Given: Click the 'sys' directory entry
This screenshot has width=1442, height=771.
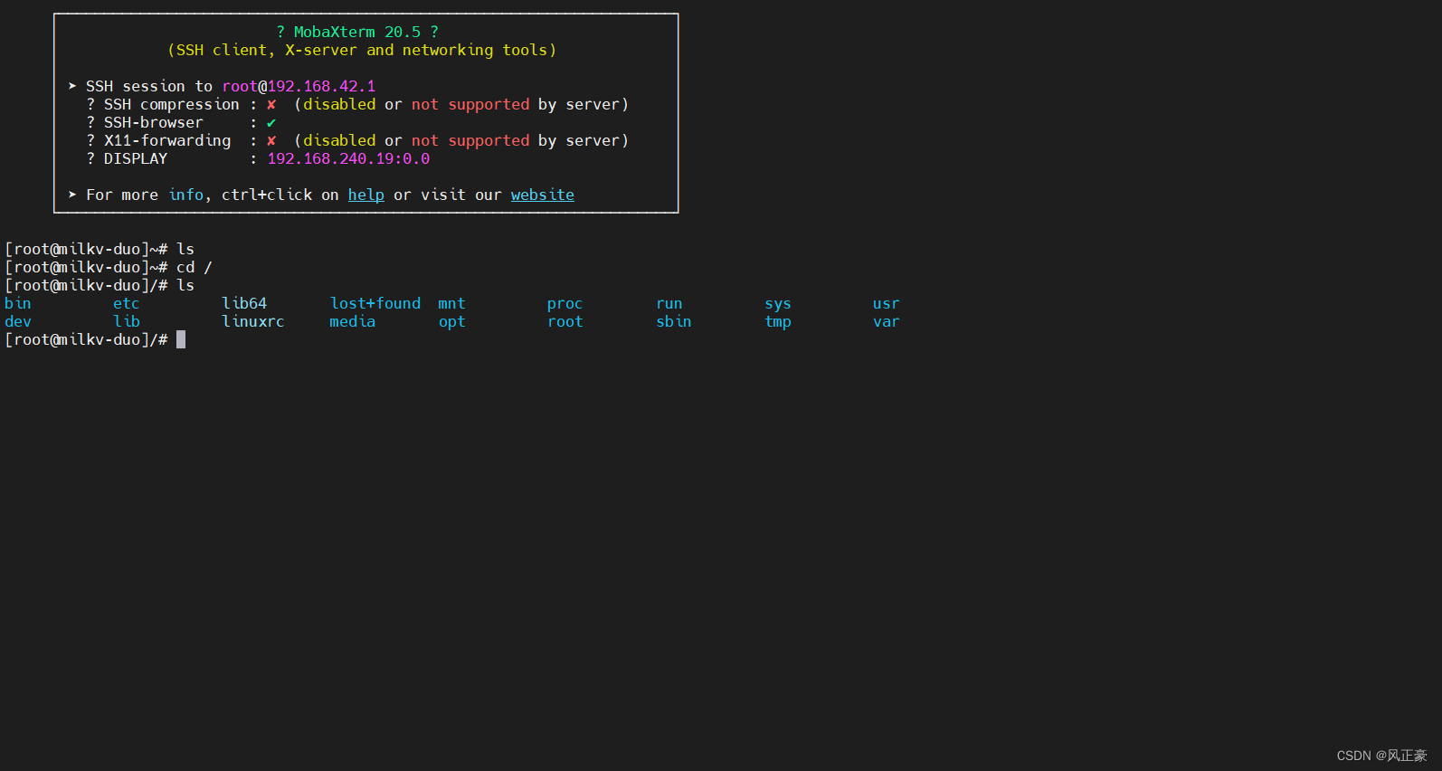Looking at the screenshot, I should pyautogui.click(x=778, y=303).
